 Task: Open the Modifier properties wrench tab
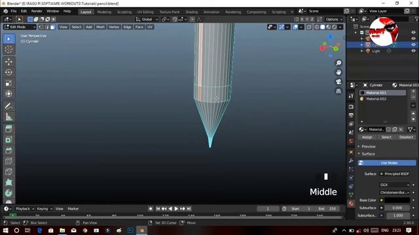click(351, 161)
